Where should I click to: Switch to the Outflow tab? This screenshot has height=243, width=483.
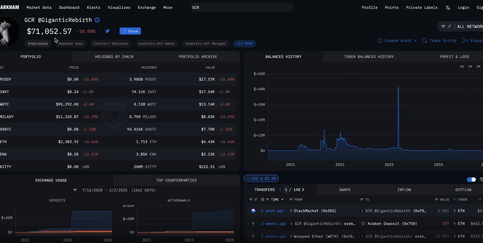(463, 190)
